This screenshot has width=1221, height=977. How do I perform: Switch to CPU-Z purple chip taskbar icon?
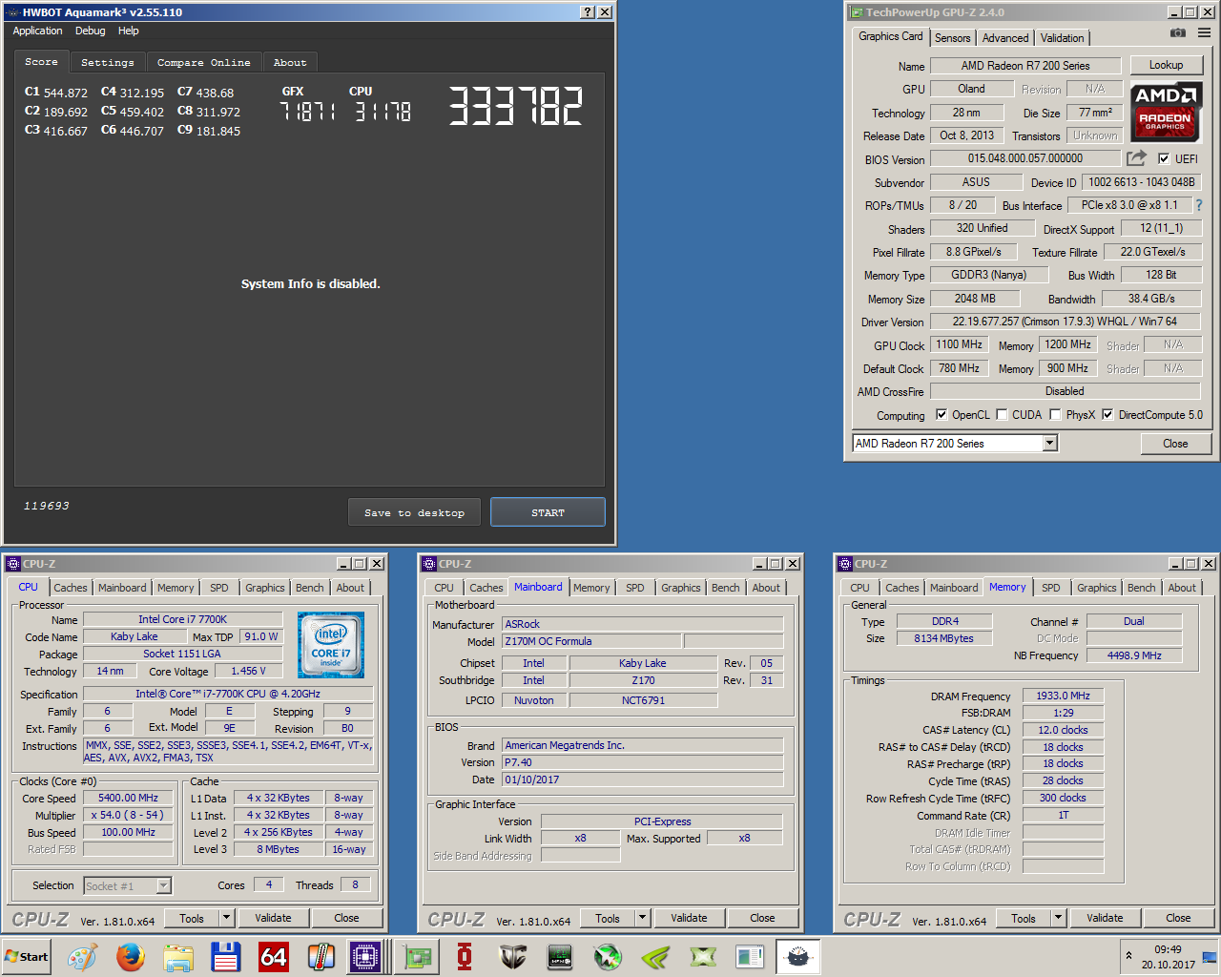[365, 957]
